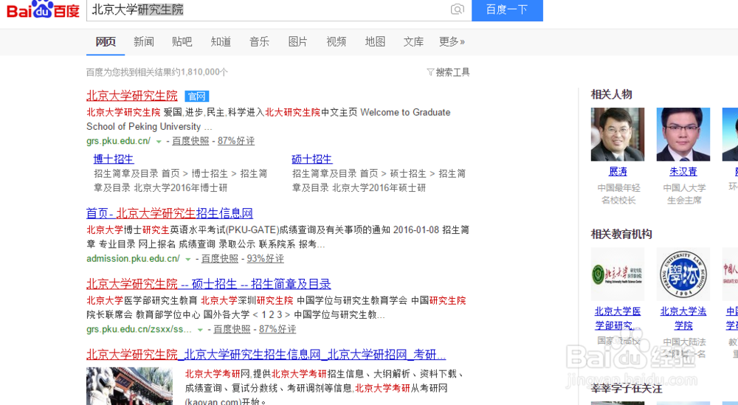Screen dimensions: 738x405
Task: Expand the 更多» menu
Action: click(x=452, y=42)
